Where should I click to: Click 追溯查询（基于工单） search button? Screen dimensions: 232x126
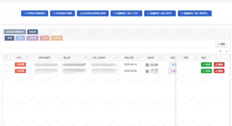(126, 13)
